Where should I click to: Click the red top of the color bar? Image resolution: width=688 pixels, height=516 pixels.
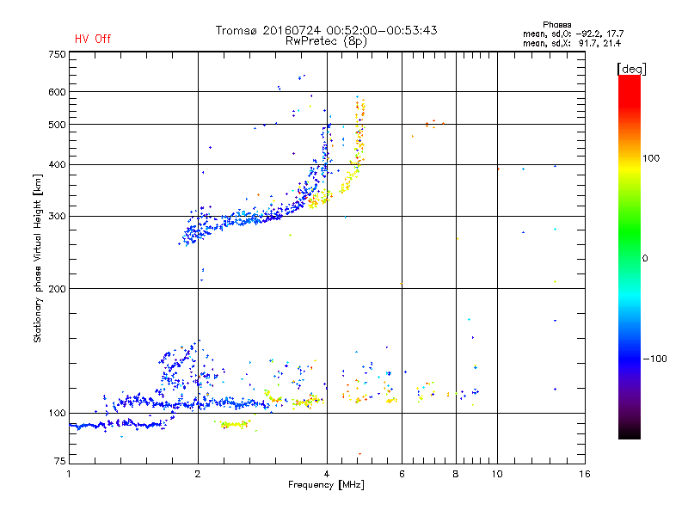coord(630,85)
